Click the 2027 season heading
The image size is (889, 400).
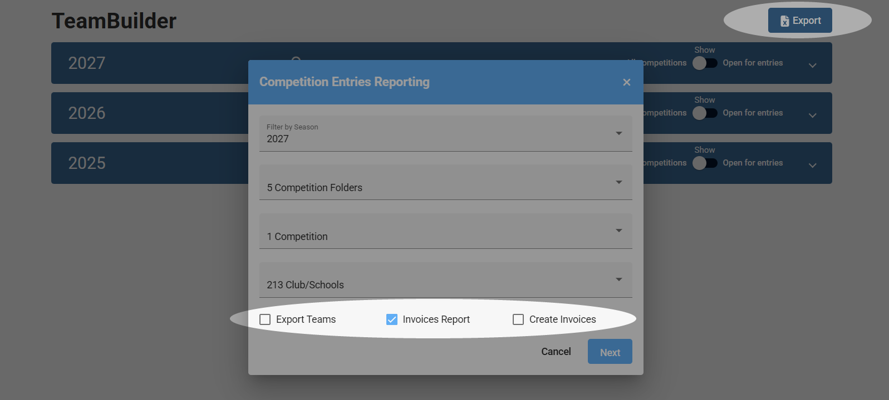[87, 63]
